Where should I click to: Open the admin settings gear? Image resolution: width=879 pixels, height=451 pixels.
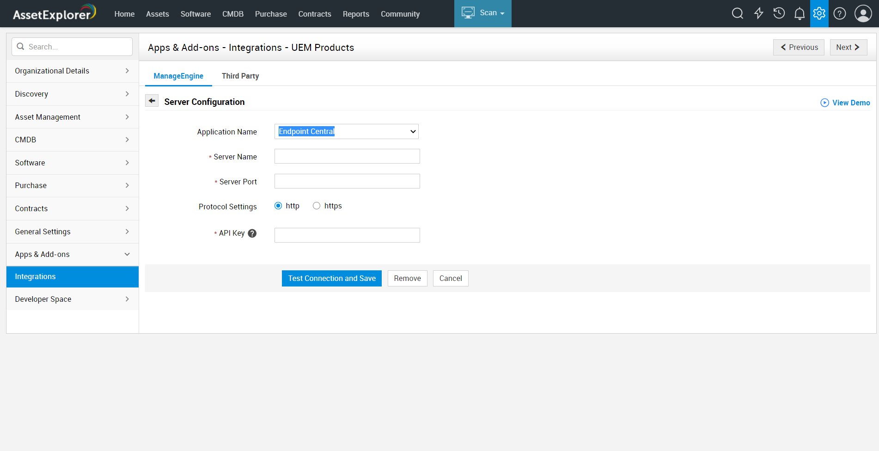819,13
